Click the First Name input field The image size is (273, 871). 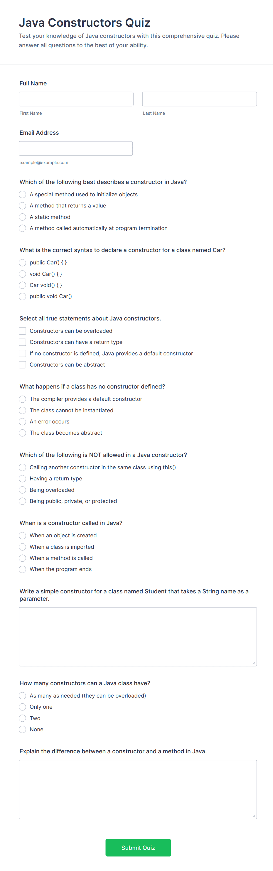point(76,99)
